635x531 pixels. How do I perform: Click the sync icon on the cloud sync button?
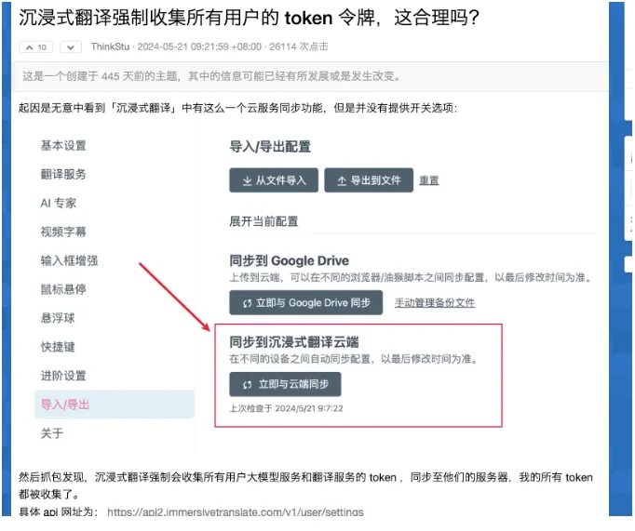coord(248,385)
